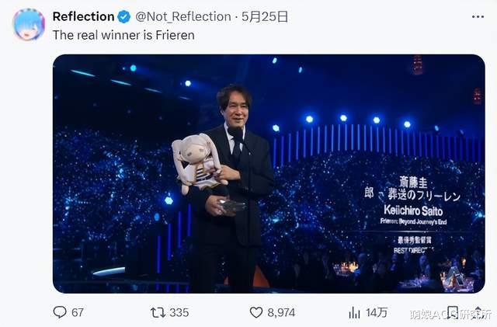Viewport: 497px width, 327px height.
Task: Click the blue verified badge
Action: coord(123,16)
